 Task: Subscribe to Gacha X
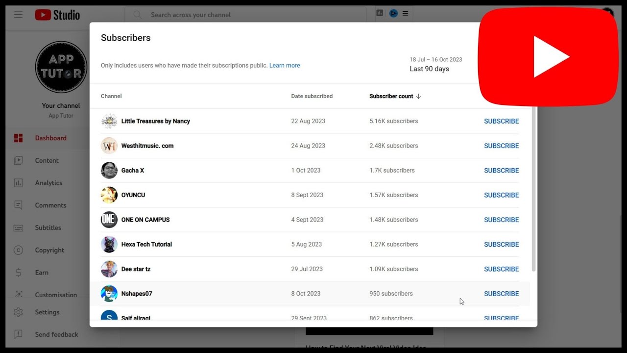(501, 170)
